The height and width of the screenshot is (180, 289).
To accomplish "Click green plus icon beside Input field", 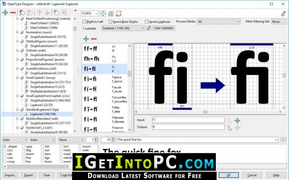I will click(x=237, y=121).
